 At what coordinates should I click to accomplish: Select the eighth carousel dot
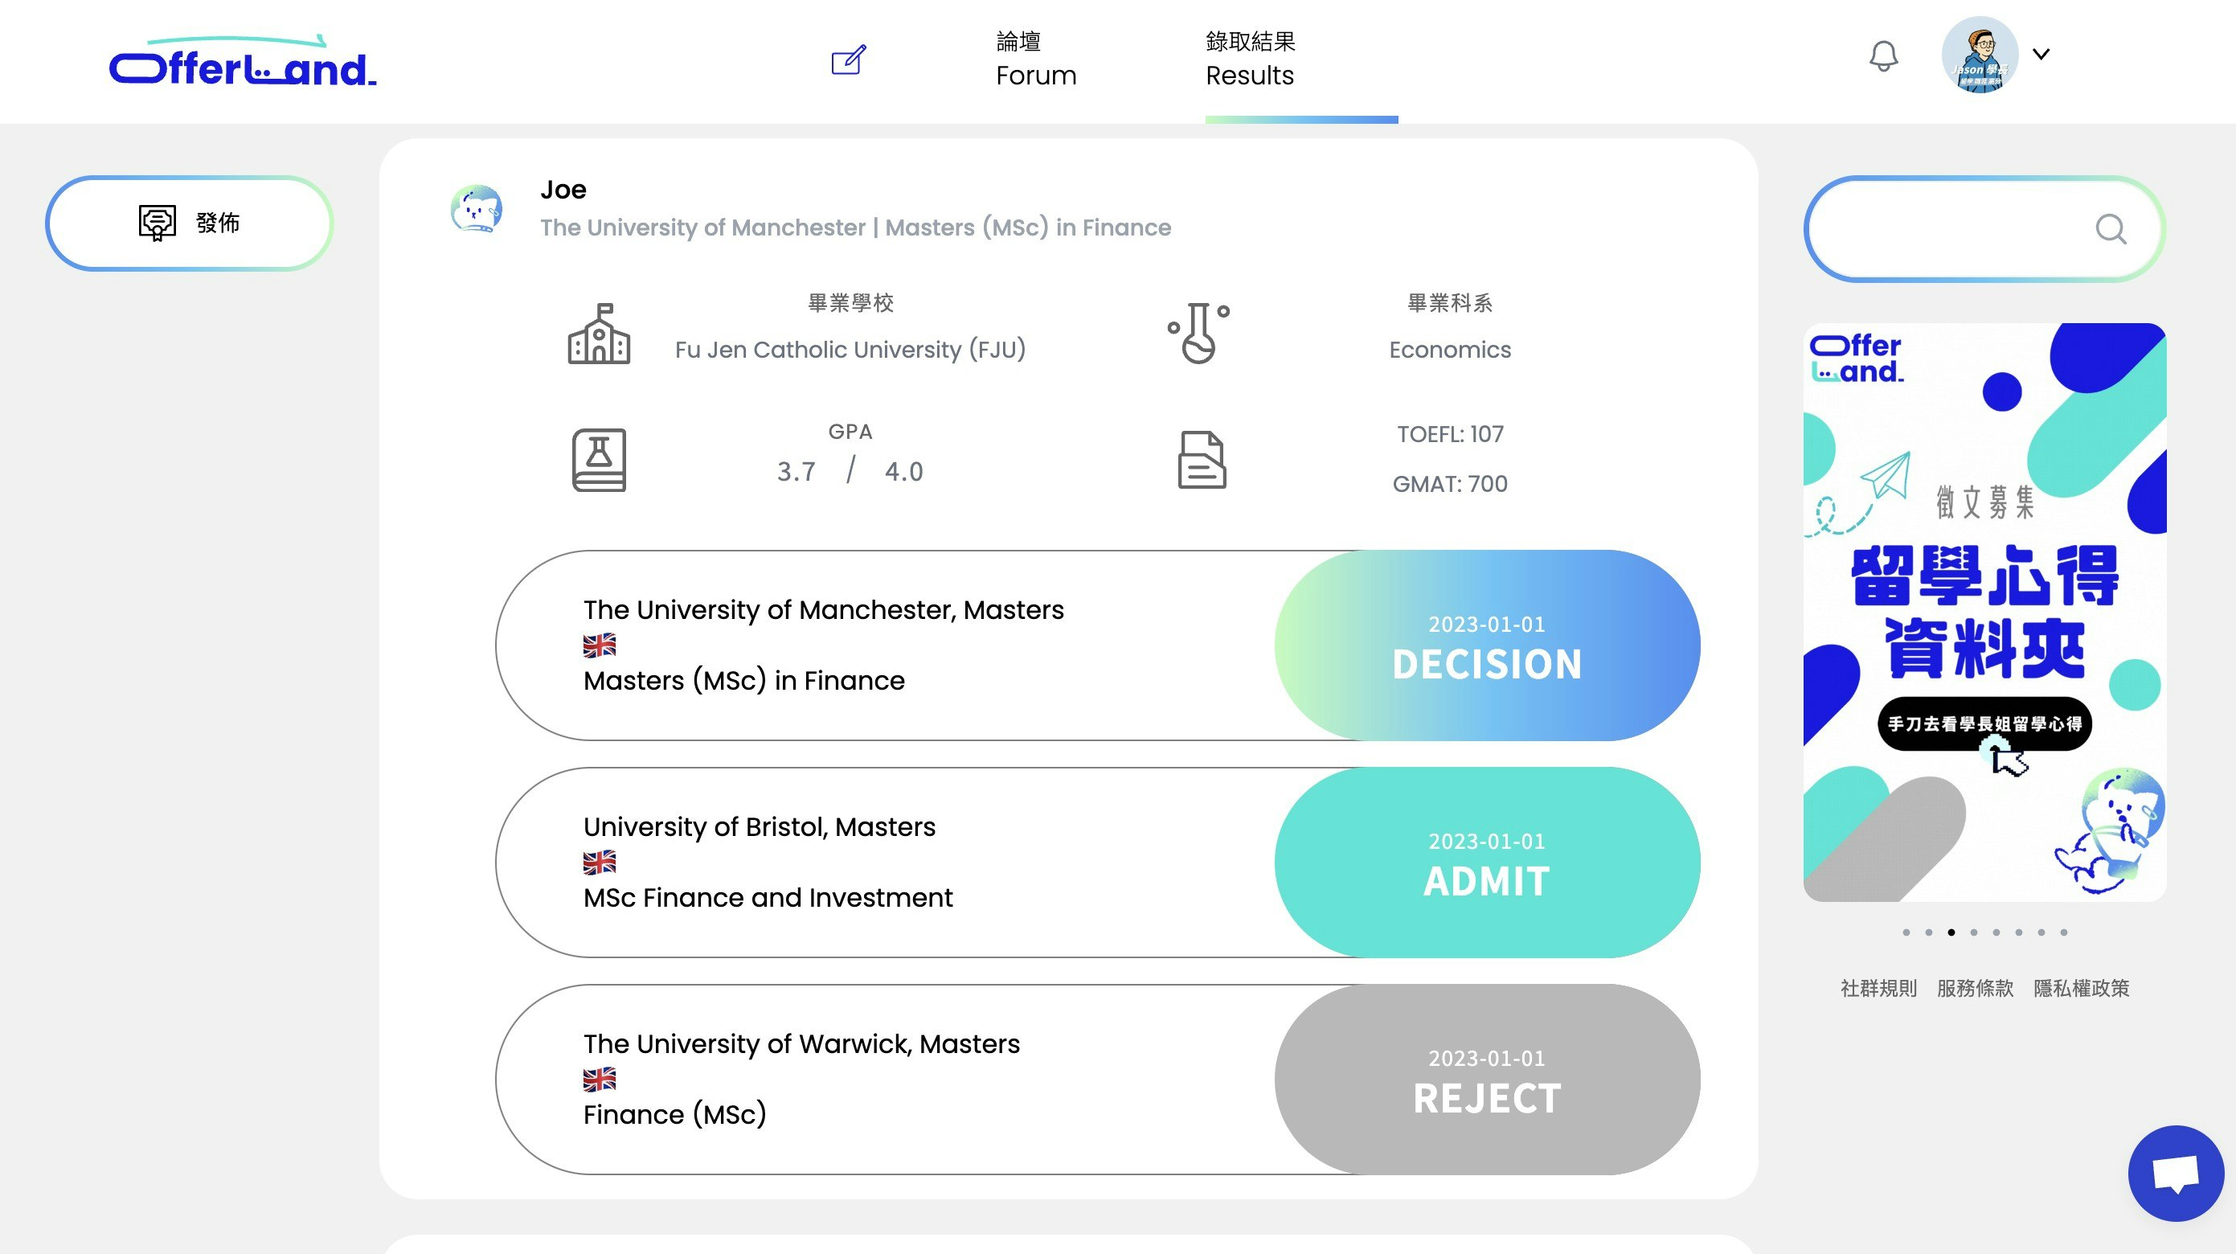pos(2064,932)
